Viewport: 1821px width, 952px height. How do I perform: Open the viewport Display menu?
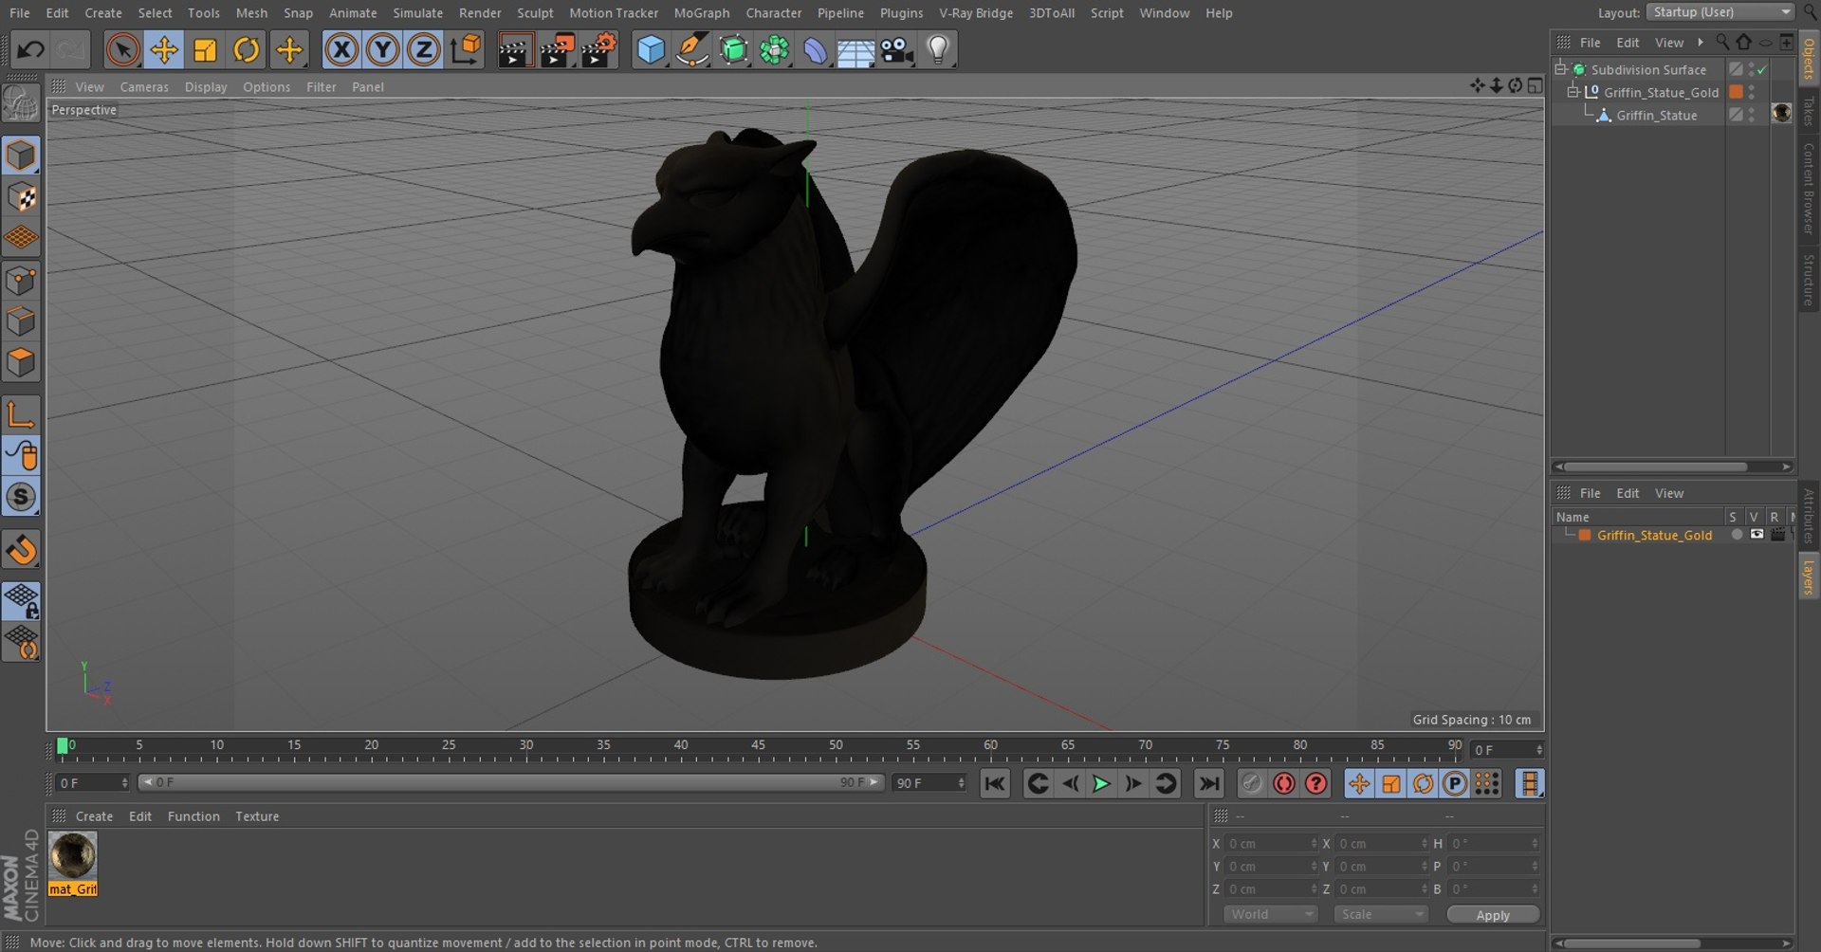coord(206,86)
